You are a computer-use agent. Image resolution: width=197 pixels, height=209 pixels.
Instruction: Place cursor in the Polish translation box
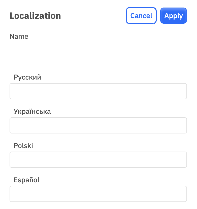[98, 160]
